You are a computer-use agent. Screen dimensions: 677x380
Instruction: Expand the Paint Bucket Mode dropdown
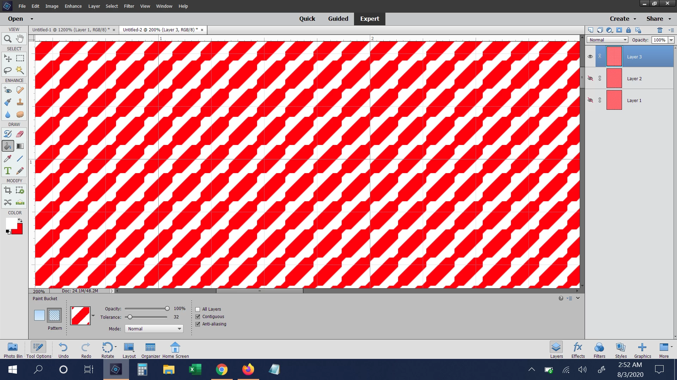(x=154, y=329)
